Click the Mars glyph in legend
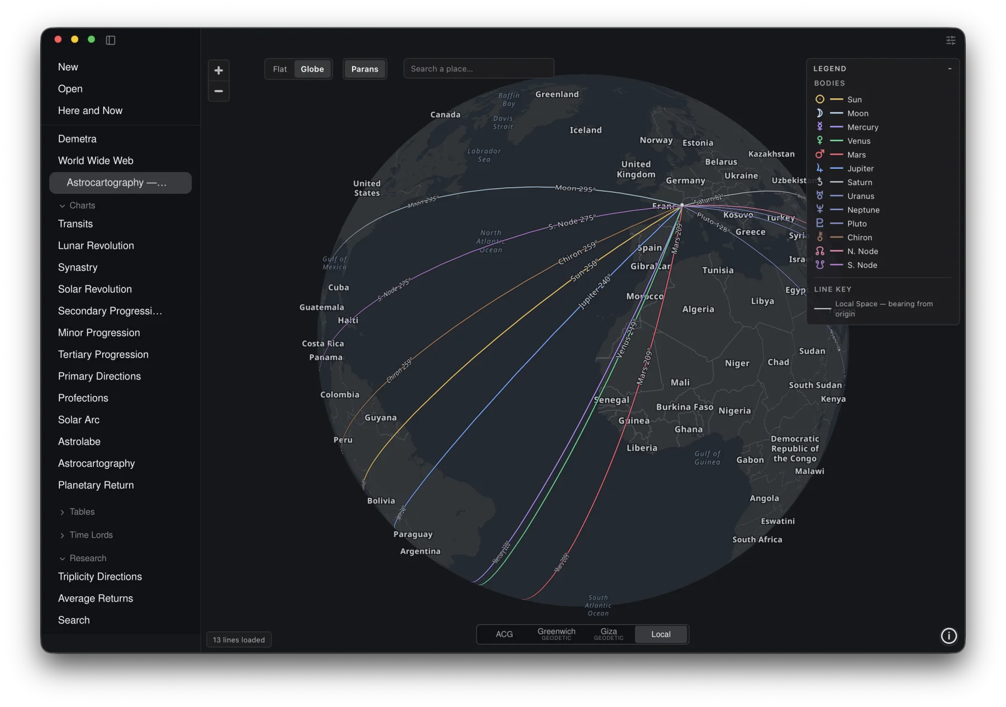The image size is (1006, 707). 820,155
